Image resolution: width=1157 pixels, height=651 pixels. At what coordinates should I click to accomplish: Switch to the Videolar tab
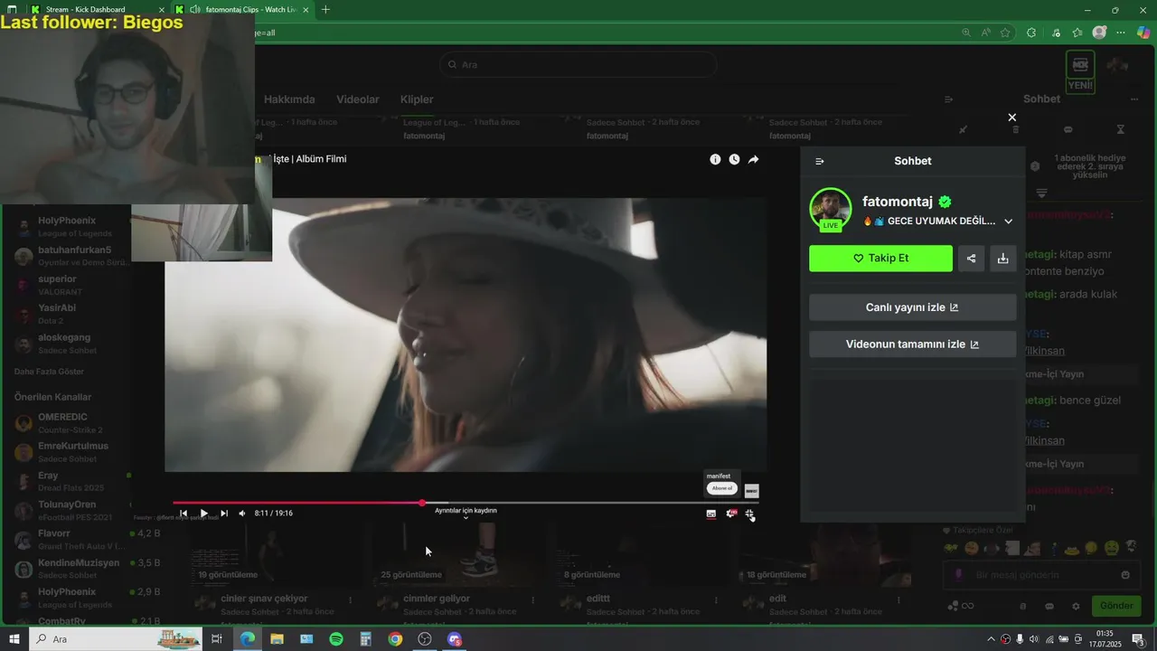tap(358, 99)
